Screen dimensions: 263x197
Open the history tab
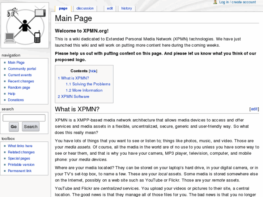pos(127,8)
